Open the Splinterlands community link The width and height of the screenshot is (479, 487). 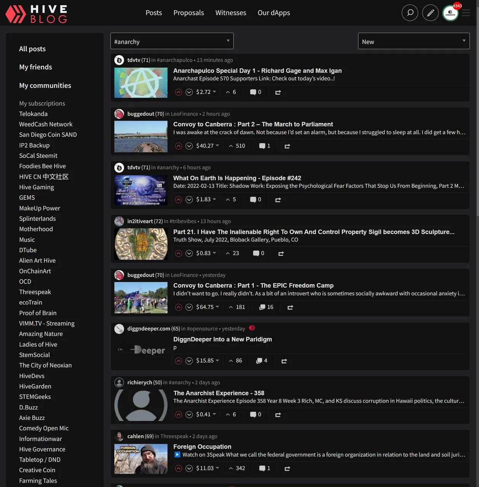pyautogui.click(x=37, y=219)
